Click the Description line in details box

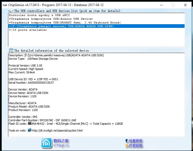[56, 55]
